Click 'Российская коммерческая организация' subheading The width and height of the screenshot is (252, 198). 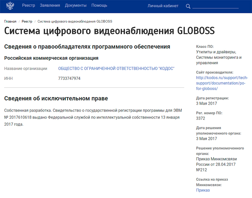click(51, 58)
